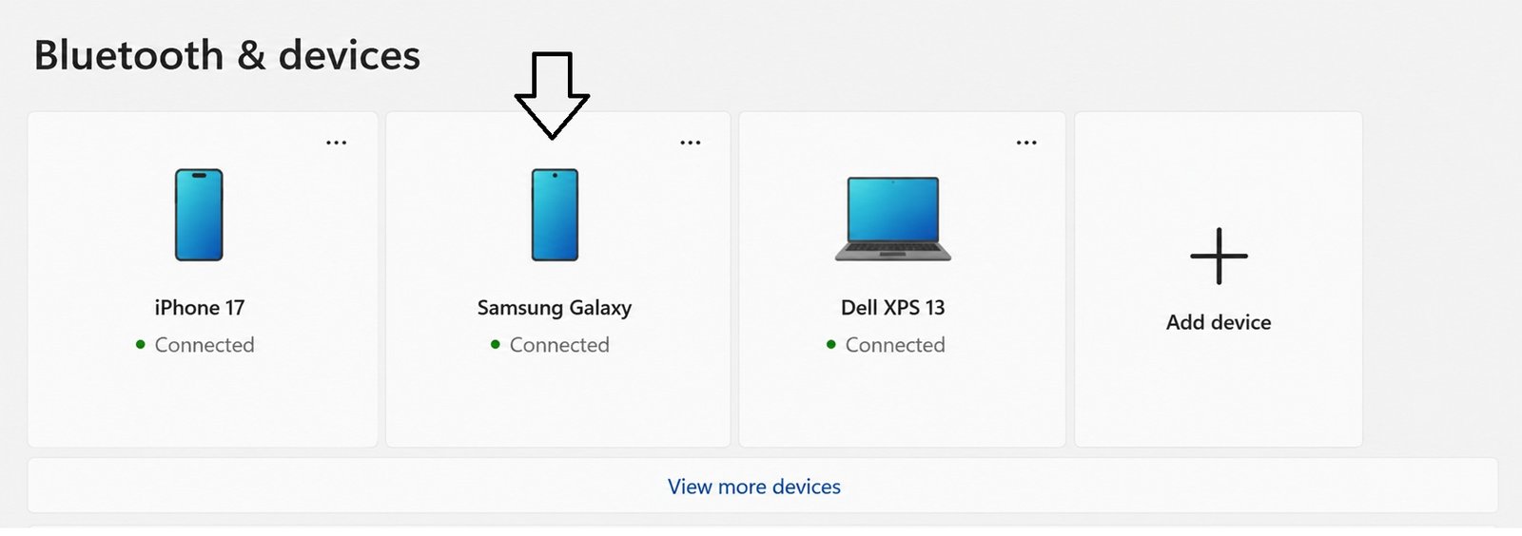Select the Dell XPS 13 device name

pos(893,308)
